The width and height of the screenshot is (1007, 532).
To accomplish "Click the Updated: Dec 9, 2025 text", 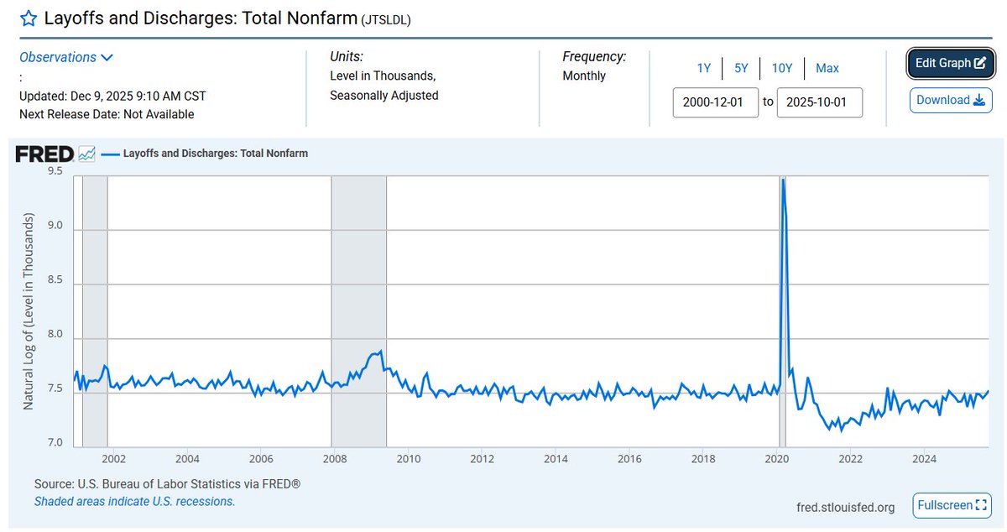I will click(112, 96).
